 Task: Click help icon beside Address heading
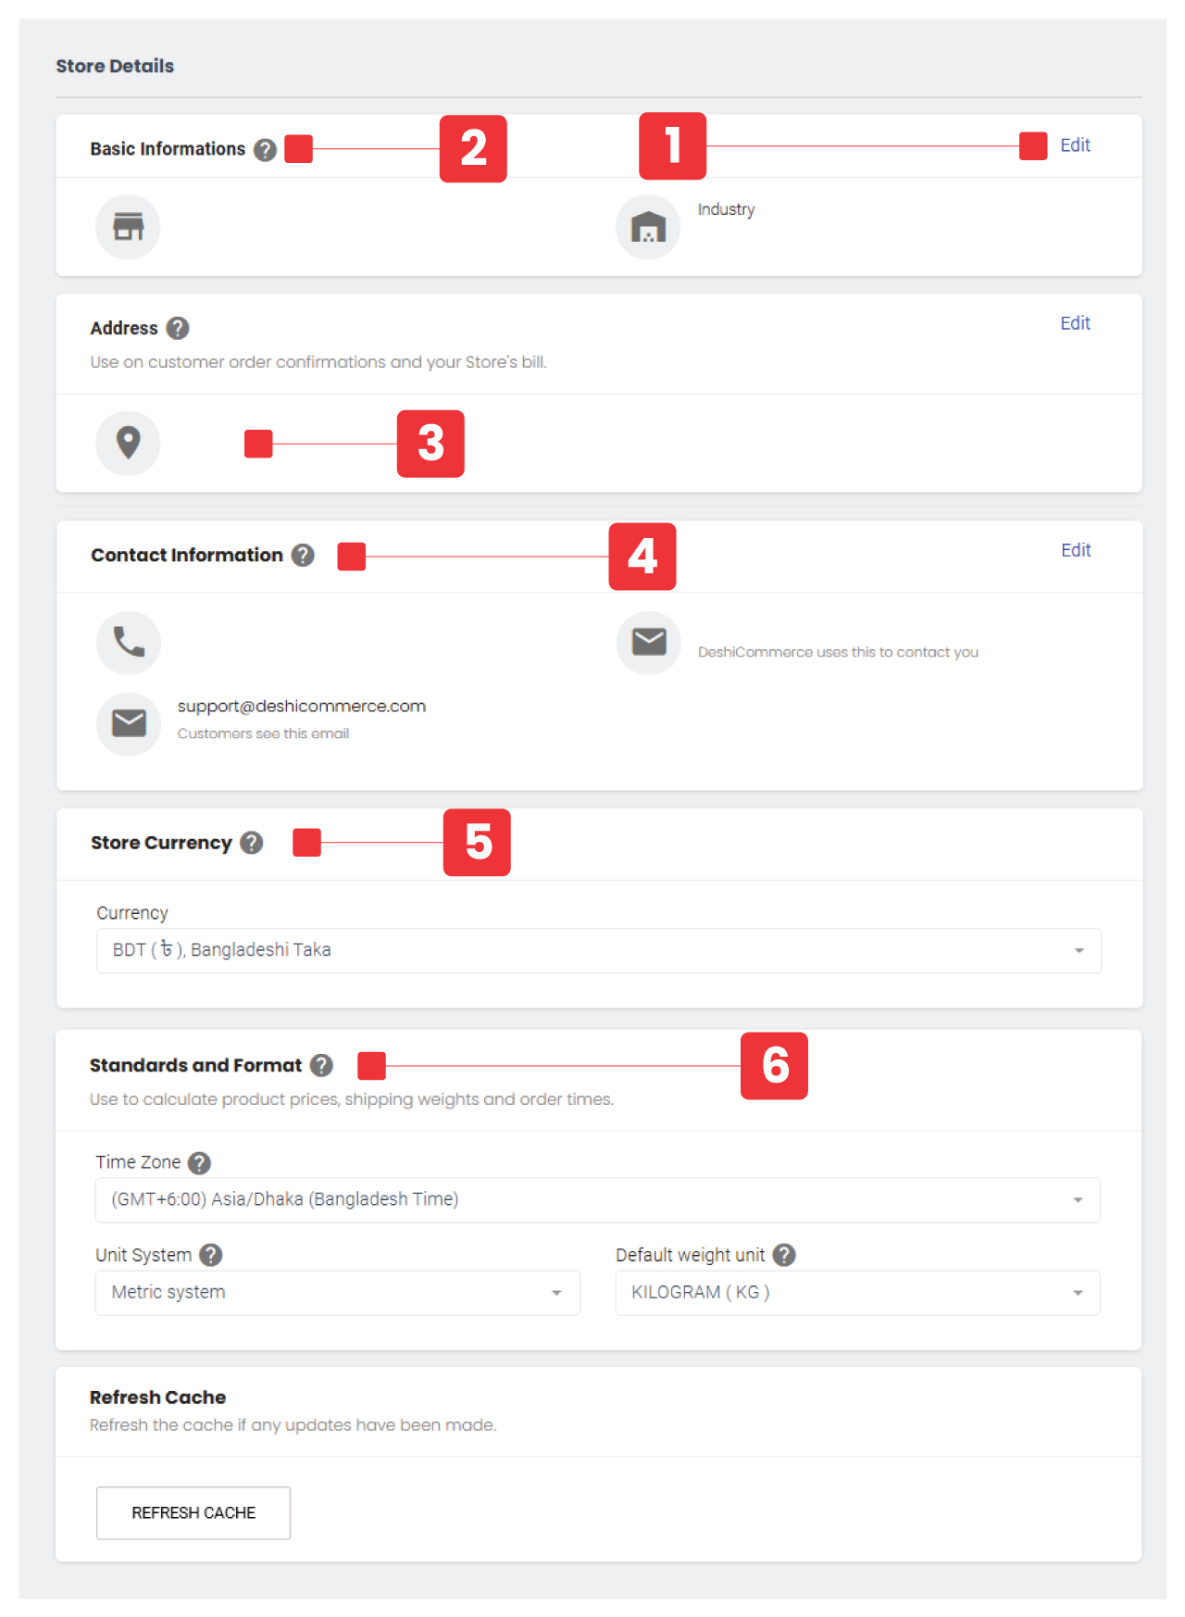[178, 328]
